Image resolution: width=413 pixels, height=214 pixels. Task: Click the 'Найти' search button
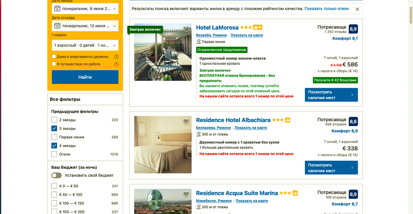(85, 77)
